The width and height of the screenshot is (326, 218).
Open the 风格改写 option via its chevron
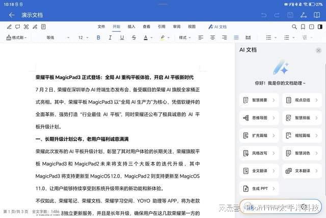coord(274,153)
